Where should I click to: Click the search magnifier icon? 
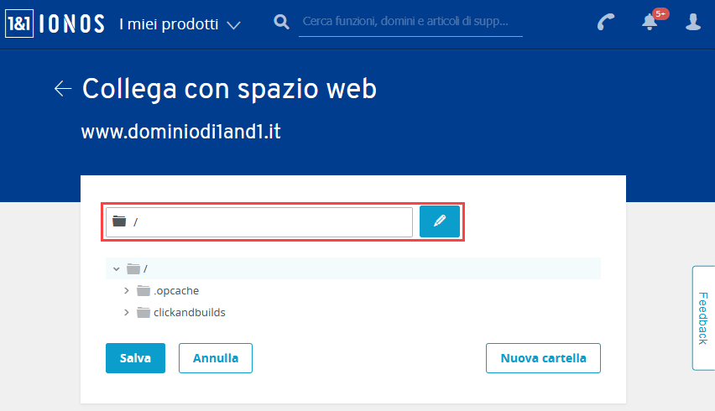tap(281, 22)
